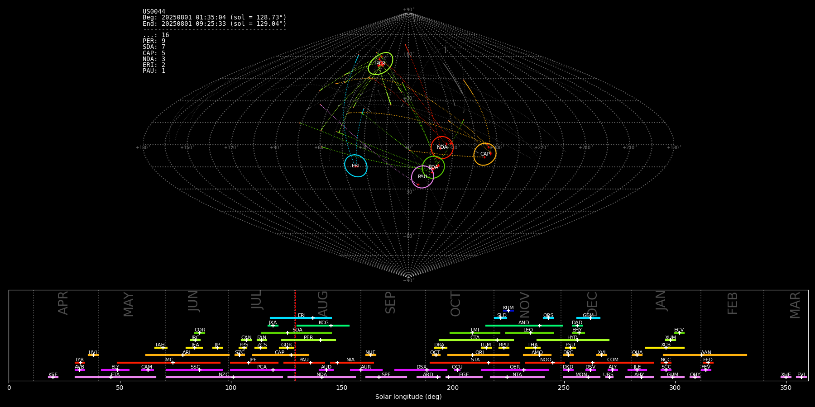Viewport: 815px width, 407px height.
Task: Click the KUM shower bar in timeline
Action: tap(508, 311)
